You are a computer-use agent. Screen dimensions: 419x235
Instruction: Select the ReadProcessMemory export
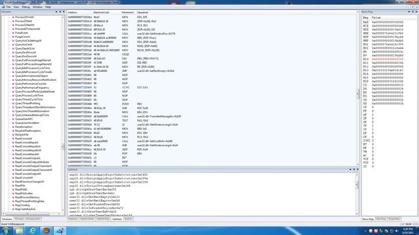tap(27, 197)
